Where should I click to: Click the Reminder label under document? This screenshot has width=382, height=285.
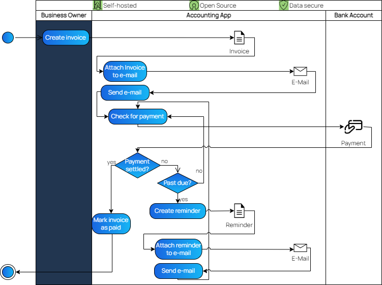pos(239,225)
